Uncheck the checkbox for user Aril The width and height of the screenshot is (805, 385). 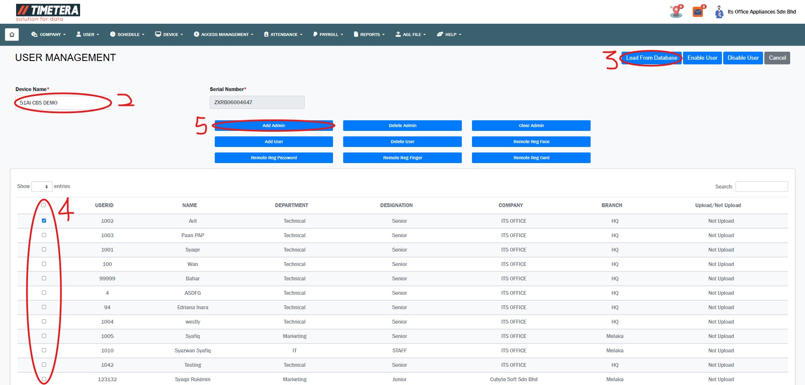pyautogui.click(x=44, y=221)
